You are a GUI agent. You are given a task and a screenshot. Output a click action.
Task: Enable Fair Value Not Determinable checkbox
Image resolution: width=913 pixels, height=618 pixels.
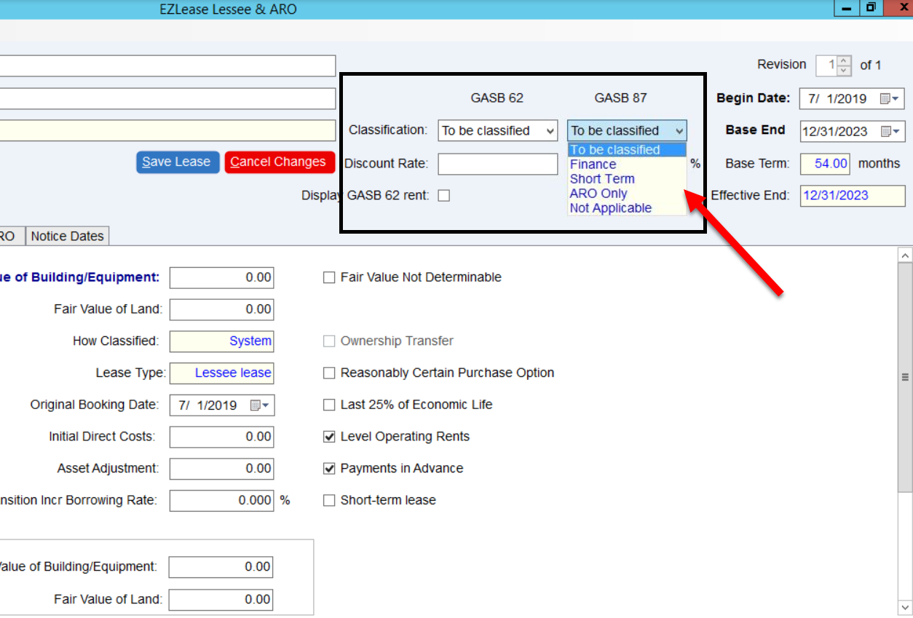tap(329, 277)
